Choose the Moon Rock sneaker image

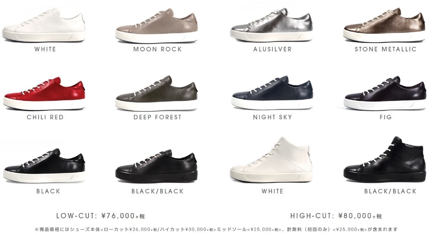(x=157, y=26)
